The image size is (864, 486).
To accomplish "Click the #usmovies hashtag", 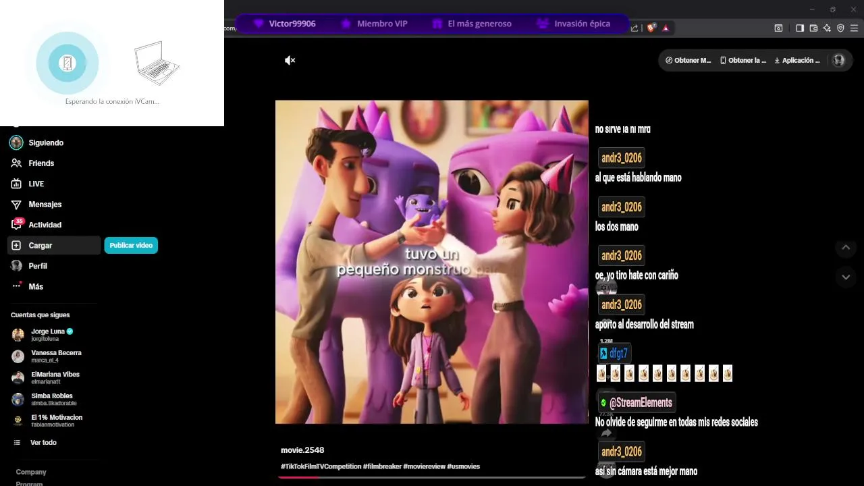I will (463, 466).
